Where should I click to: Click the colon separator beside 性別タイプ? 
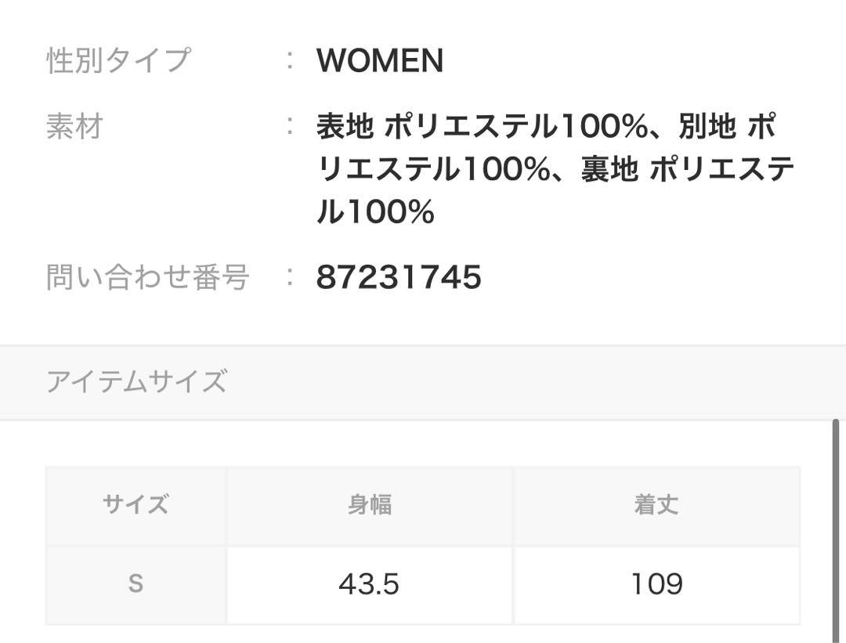[x=291, y=60]
